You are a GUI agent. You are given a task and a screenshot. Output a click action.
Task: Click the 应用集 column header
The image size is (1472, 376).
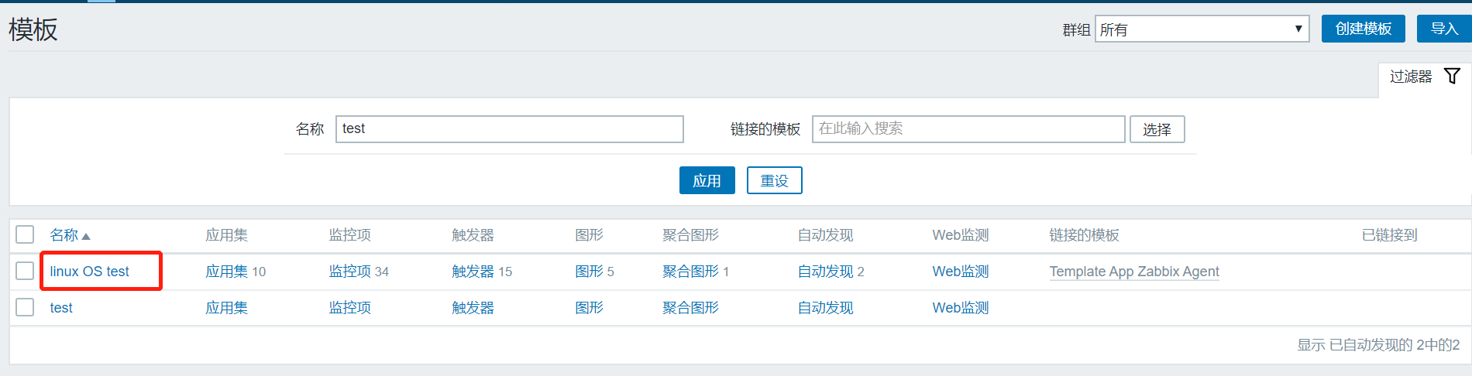coord(226,235)
